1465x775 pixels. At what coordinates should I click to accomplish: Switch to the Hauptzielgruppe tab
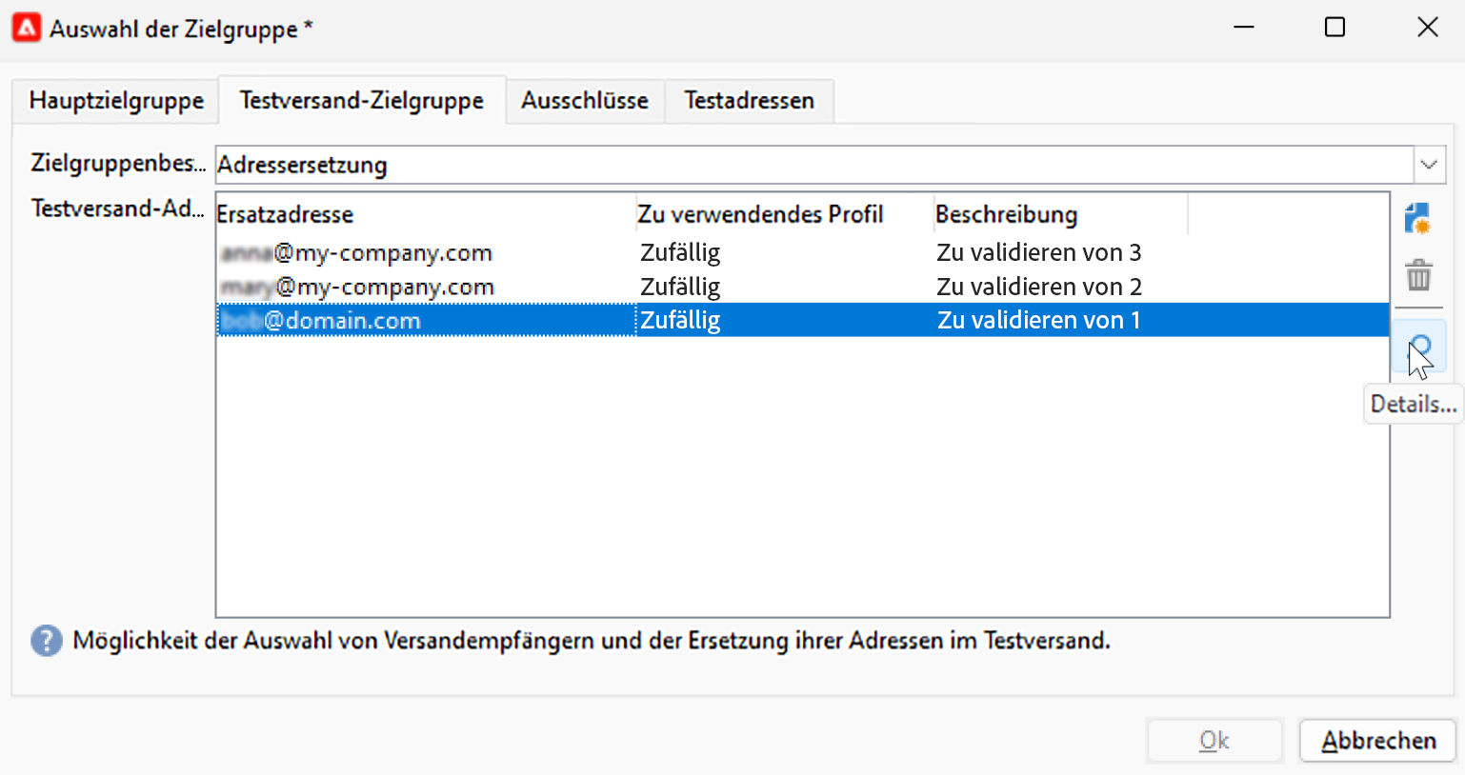[x=116, y=101]
